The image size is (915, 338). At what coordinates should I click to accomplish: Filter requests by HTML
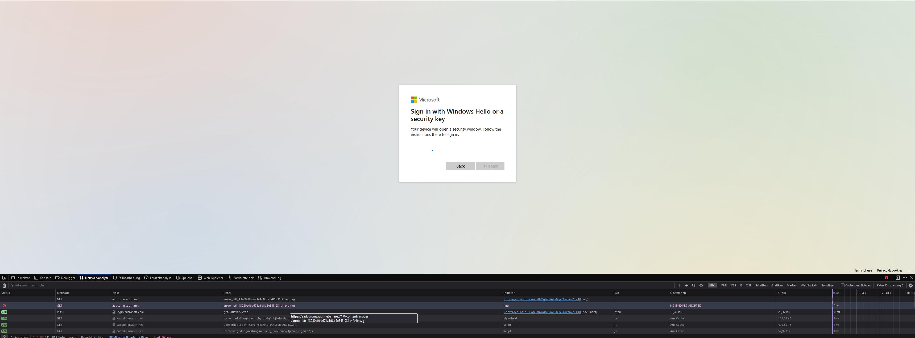pyautogui.click(x=723, y=285)
